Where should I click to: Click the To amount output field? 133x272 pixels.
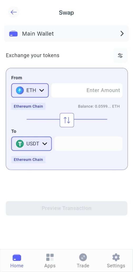pos(88,144)
